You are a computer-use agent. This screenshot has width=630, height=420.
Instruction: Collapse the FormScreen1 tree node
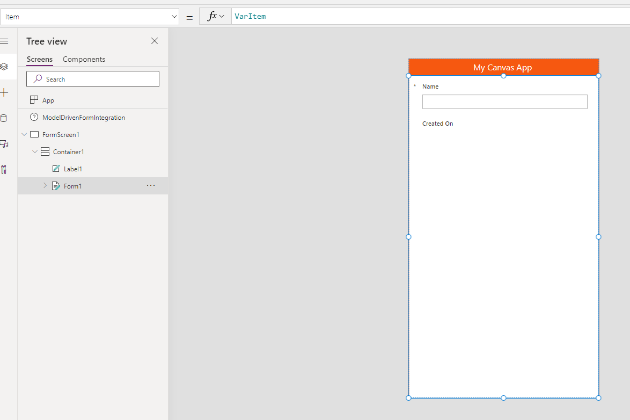[24, 135]
